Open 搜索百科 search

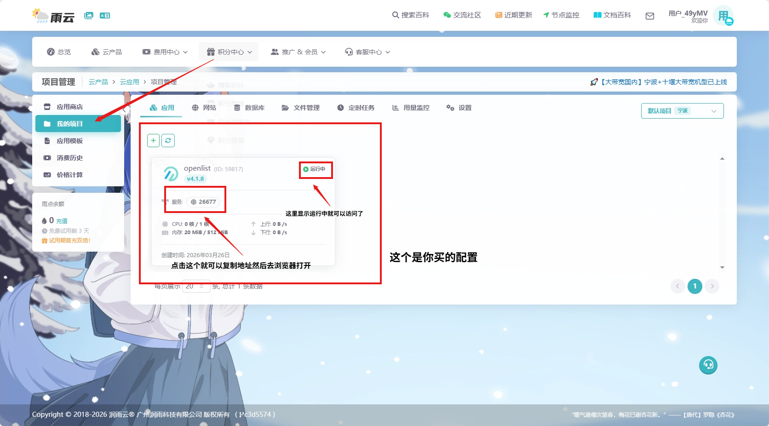point(410,15)
